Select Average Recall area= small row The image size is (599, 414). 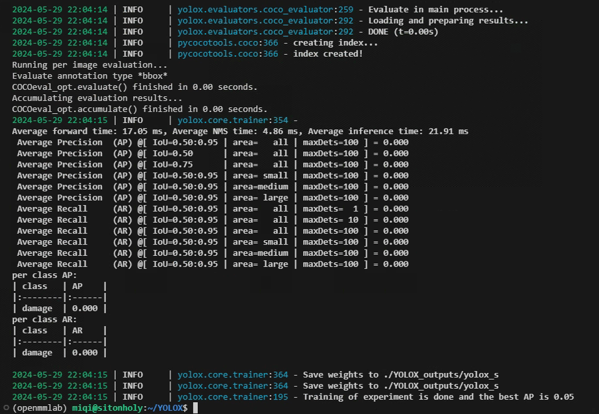tap(213, 242)
